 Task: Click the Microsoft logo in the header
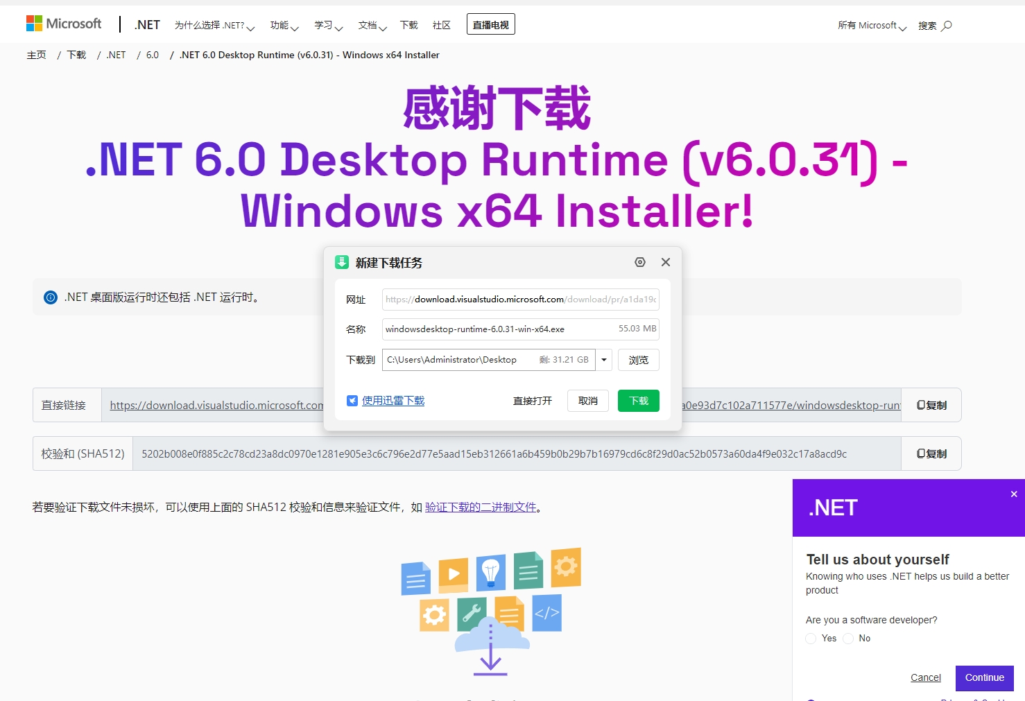pyautogui.click(x=64, y=24)
